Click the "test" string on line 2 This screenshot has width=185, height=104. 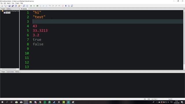click(39, 17)
